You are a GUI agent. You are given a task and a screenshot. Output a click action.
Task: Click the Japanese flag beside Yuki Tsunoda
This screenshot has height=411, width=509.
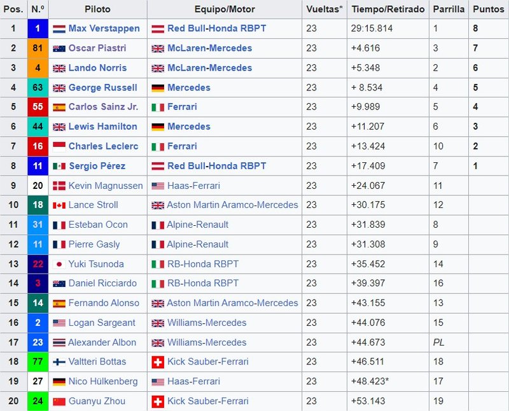[x=59, y=264]
